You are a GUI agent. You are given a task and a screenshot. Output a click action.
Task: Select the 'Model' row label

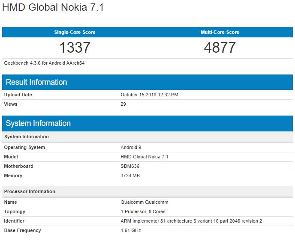[11, 157]
